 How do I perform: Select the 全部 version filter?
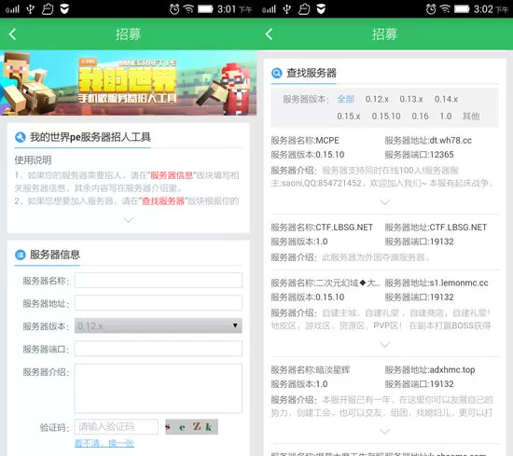coord(346,99)
